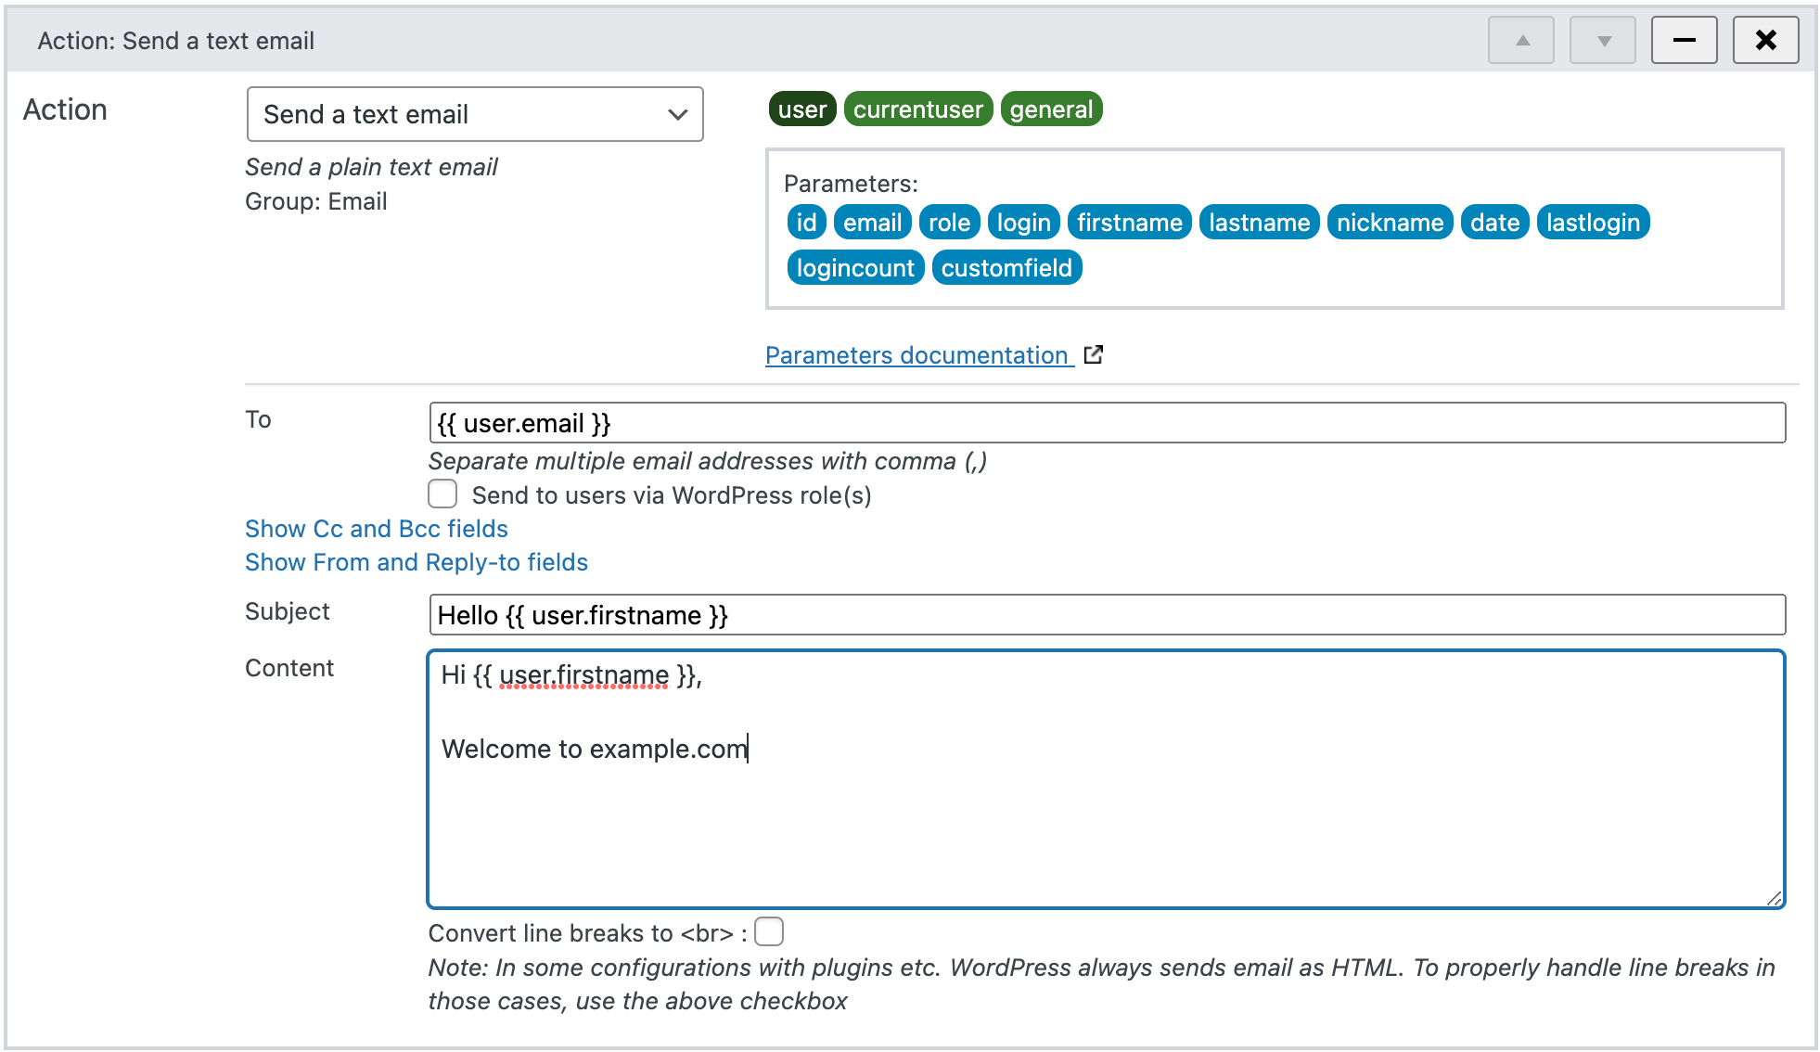Move the action up

tap(1521, 40)
